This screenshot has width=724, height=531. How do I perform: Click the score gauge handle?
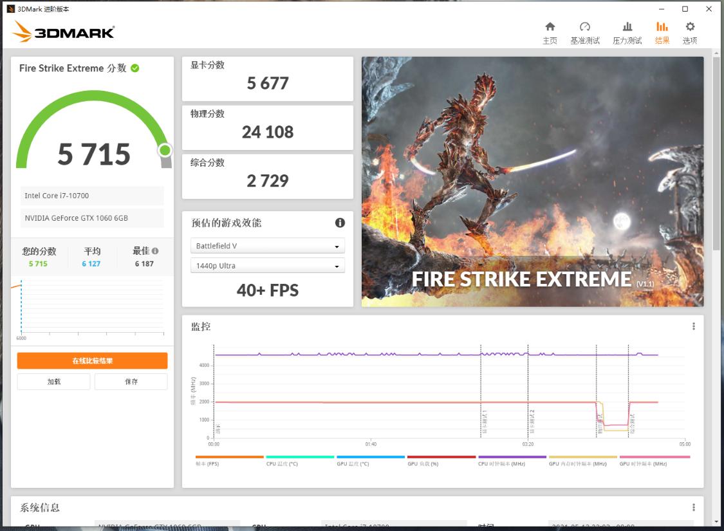[165, 151]
